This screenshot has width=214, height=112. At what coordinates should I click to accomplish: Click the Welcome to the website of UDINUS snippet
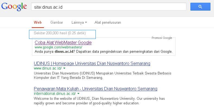(99, 101)
